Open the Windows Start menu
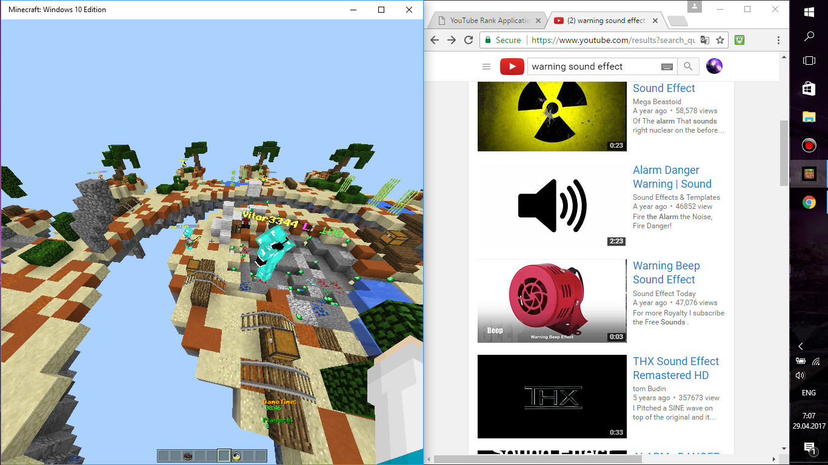828x465 pixels. [809, 12]
